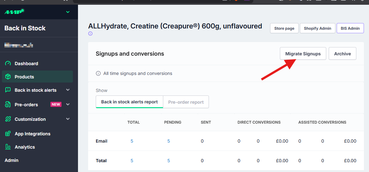Image resolution: width=369 pixels, height=172 pixels.
Task: Click the App Integrations icon
Action: pos(8,134)
